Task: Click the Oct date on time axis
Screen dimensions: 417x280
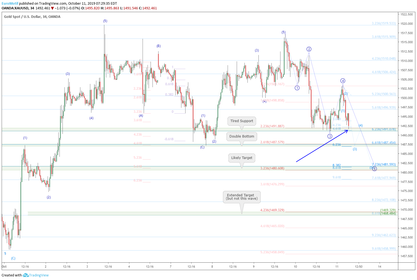Action: 4,267
